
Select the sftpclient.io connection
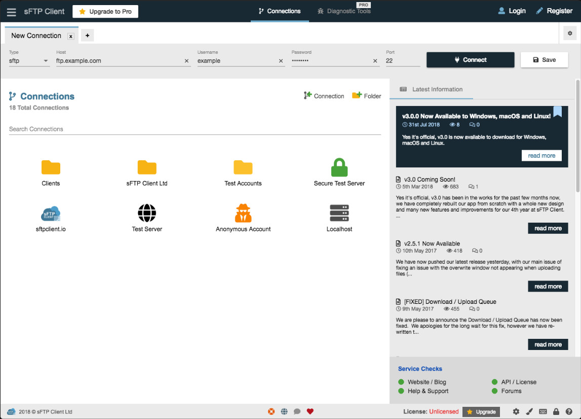pos(51,219)
